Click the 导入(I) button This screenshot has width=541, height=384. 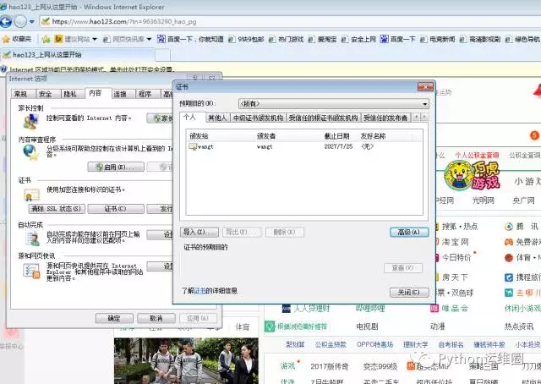(x=199, y=232)
